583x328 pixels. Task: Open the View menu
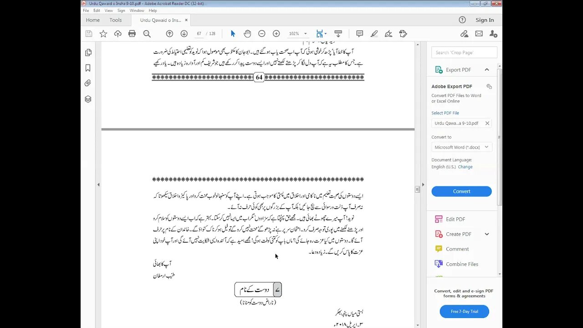[109, 10]
